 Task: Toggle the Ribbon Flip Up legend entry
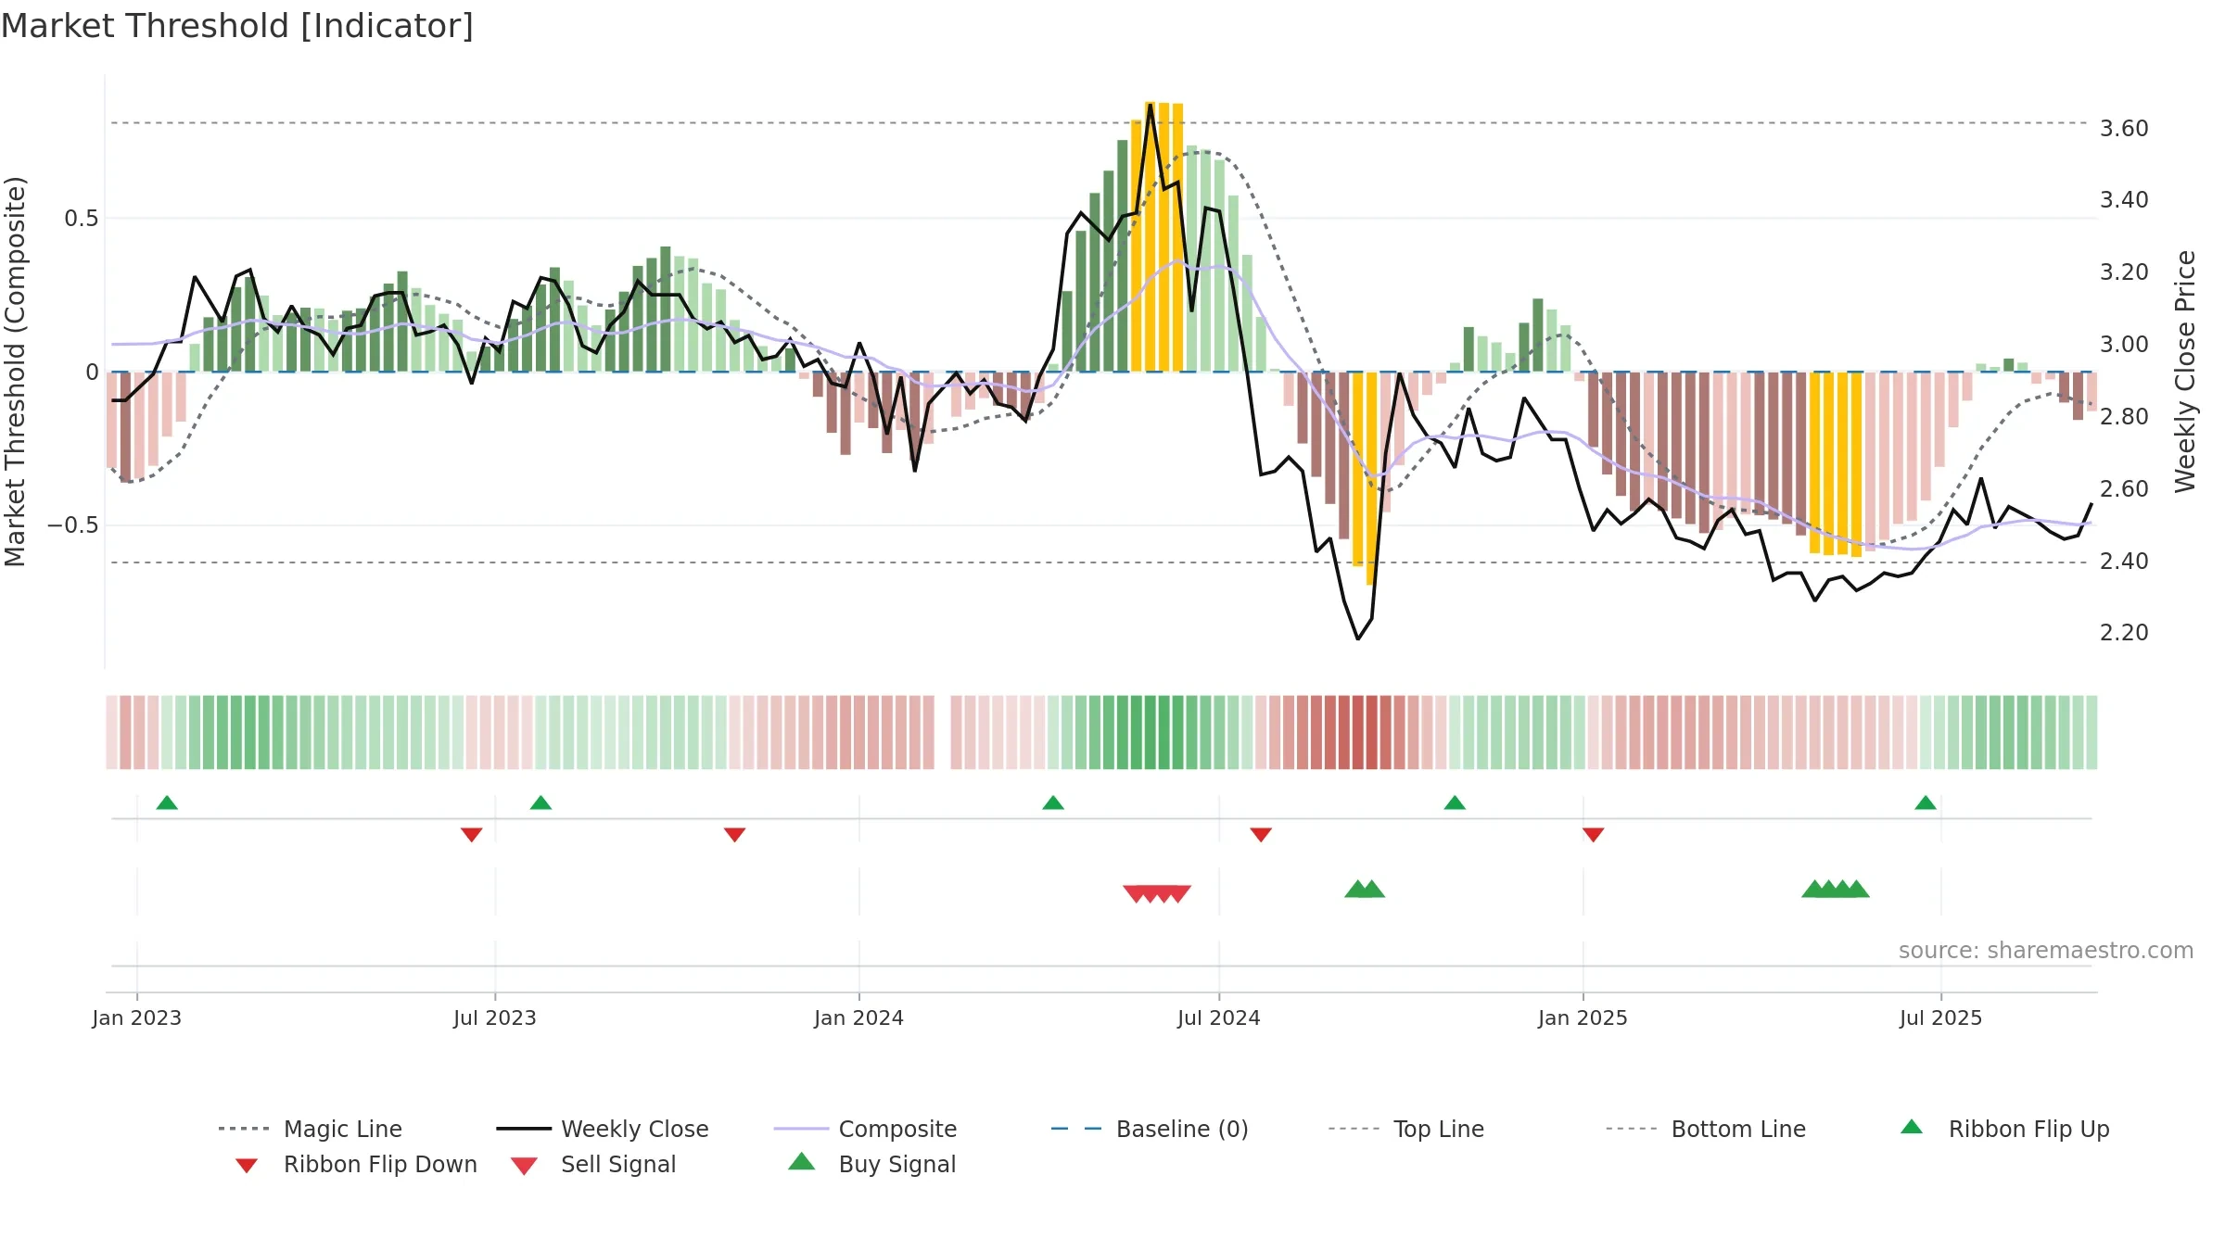click(2004, 1129)
